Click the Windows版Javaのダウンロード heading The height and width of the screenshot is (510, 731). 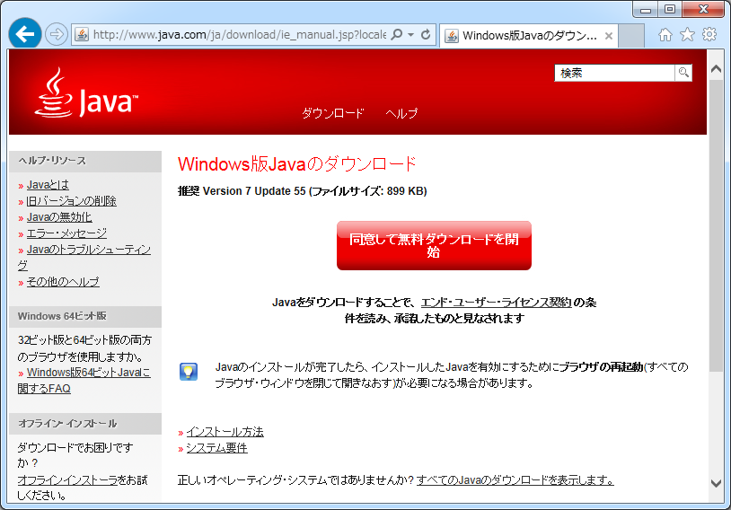(x=297, y=164)
